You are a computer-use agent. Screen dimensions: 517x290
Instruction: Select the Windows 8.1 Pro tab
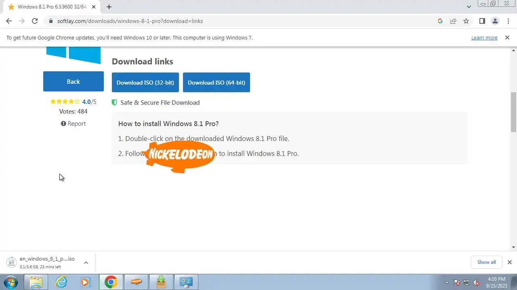(52, 7)
